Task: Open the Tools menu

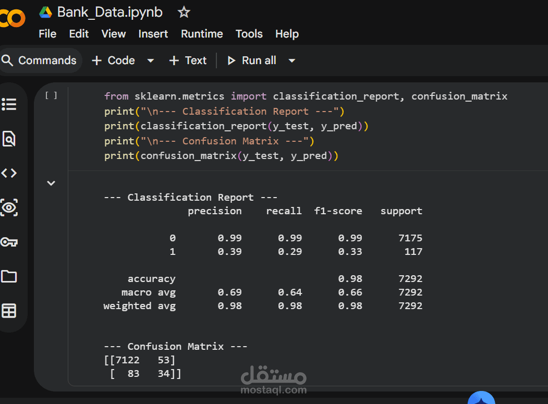Action: 249,34
